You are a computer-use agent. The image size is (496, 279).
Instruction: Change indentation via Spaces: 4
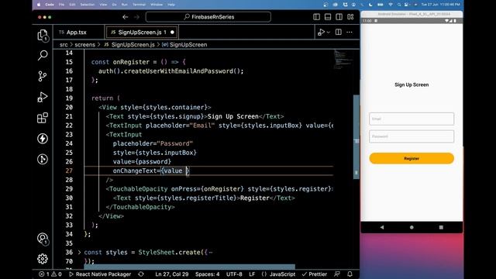click(207, 274)
